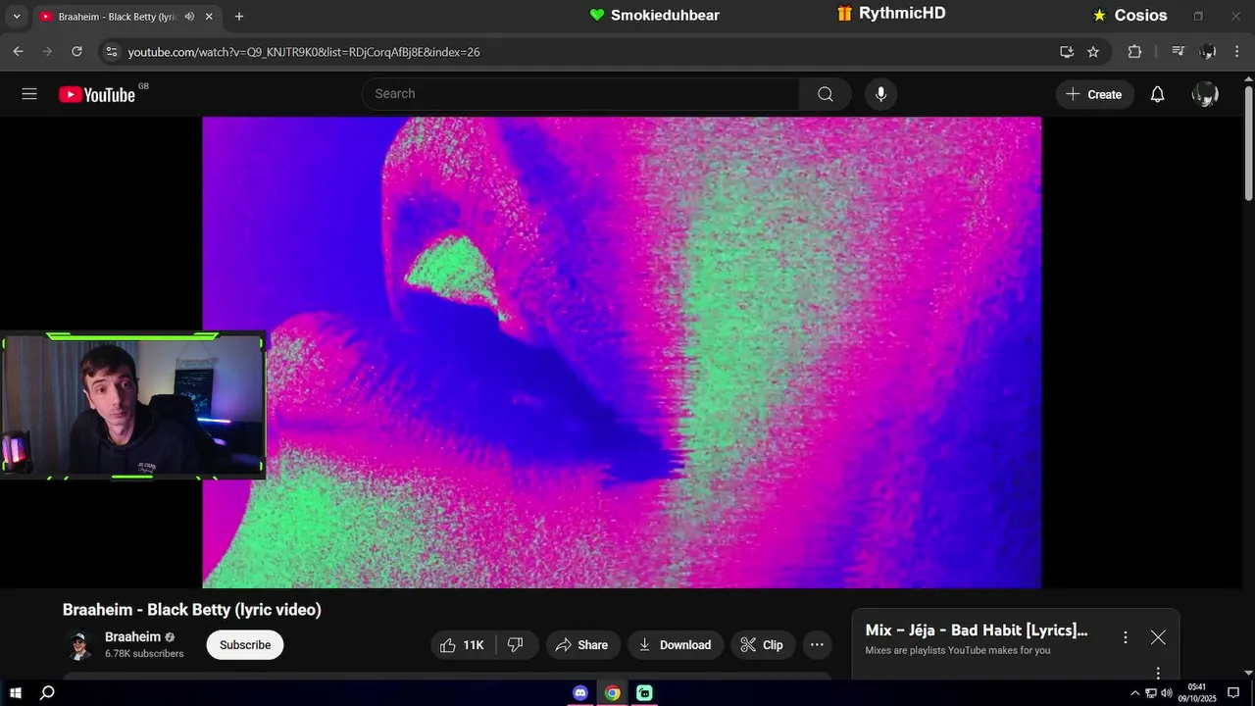Open Chrome profile avatar
The width and height of the screenshot is (1255, 706).
tap(1208, 52)
